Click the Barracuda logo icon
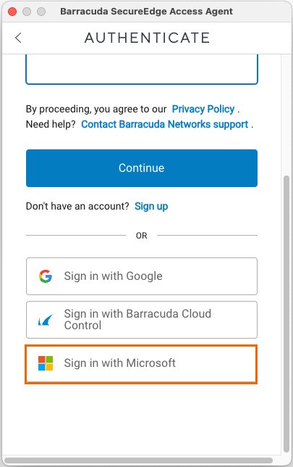Image resolution: width=293 pixels, height=467 pixels. [46, 321]
